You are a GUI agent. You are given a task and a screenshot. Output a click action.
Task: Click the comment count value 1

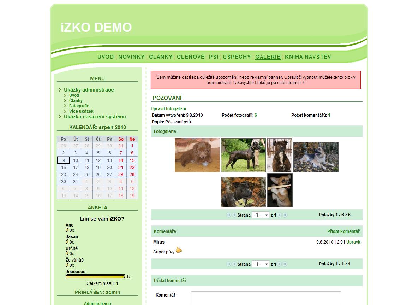pyautogui.click(x=329, y=115)
